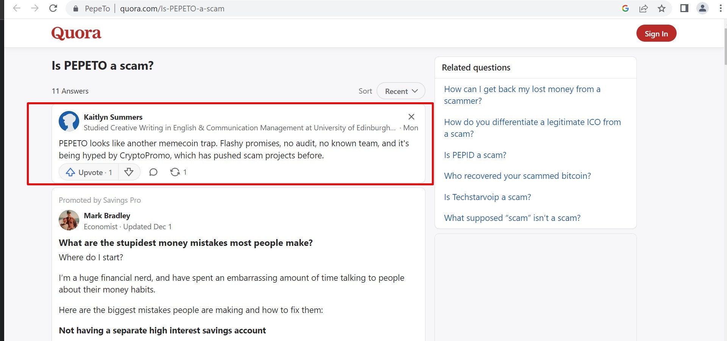Image resolution: width=727 pixels, height=341 pixels.
Task: Open 'Is Techstarvoip a scam?' related question
Action: pyautogui.click(x=488, y=197)
